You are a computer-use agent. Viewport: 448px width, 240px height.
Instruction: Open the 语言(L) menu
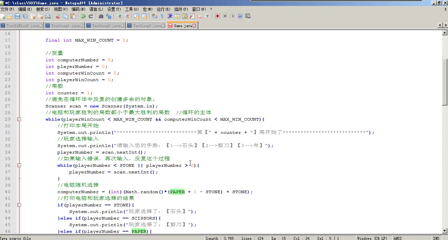pyautogui.click(x=96, y=9)
